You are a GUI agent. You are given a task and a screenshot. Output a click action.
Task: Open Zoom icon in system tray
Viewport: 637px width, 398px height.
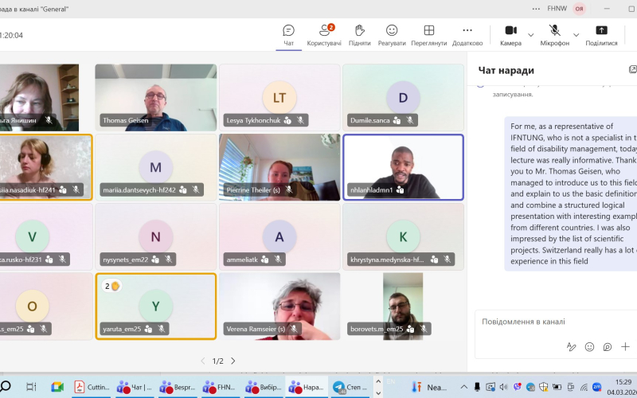coord(596,387)
